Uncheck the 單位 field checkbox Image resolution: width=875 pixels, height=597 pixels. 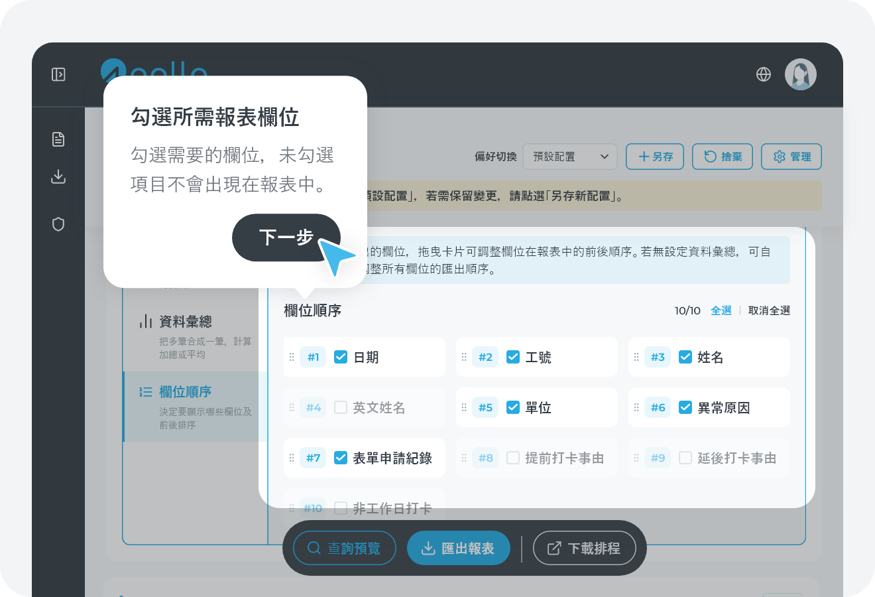[513, 407]
